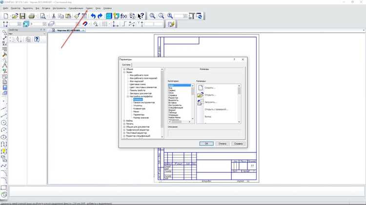Click the Refresh image icon

(199, 16)
